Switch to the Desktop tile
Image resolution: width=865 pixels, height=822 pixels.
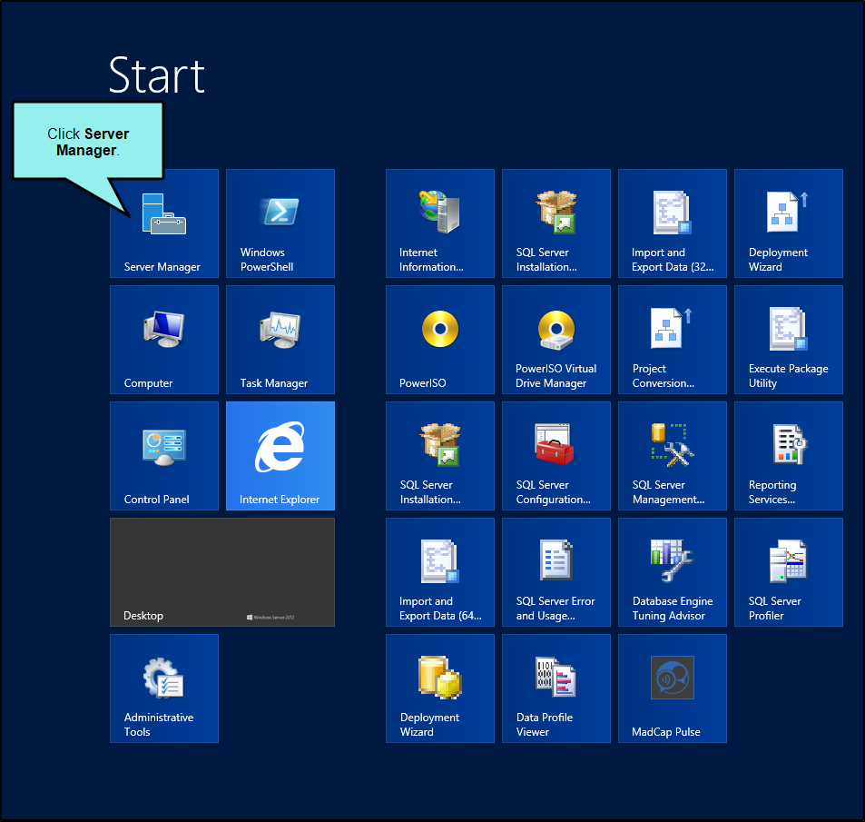point(222,572)
